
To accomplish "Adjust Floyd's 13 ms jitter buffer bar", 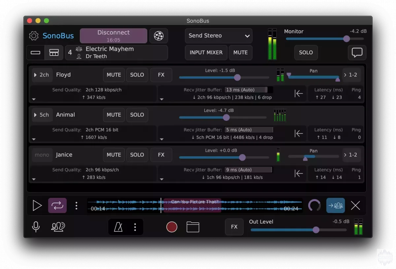I will (x=249, y=90).
